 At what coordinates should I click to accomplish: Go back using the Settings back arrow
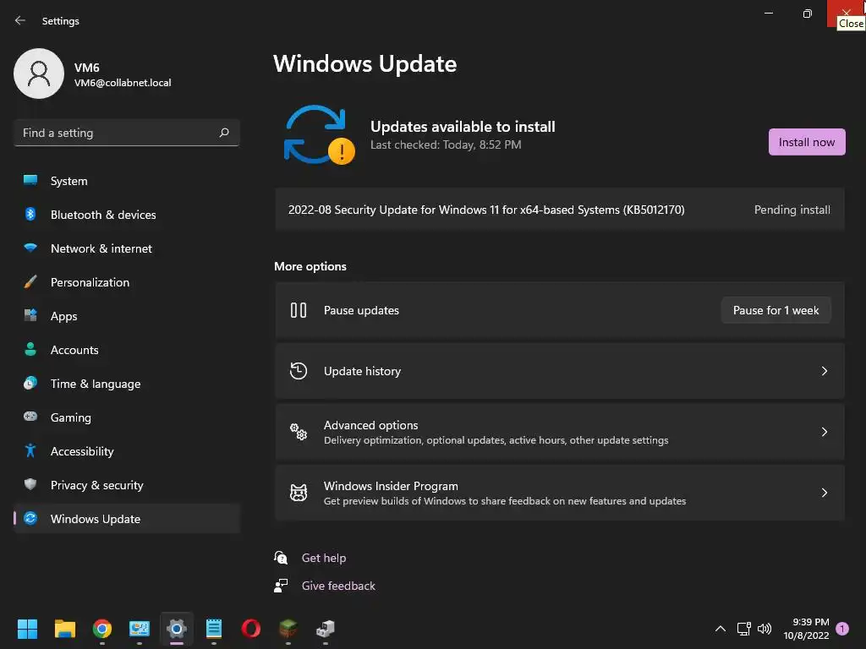20,20
